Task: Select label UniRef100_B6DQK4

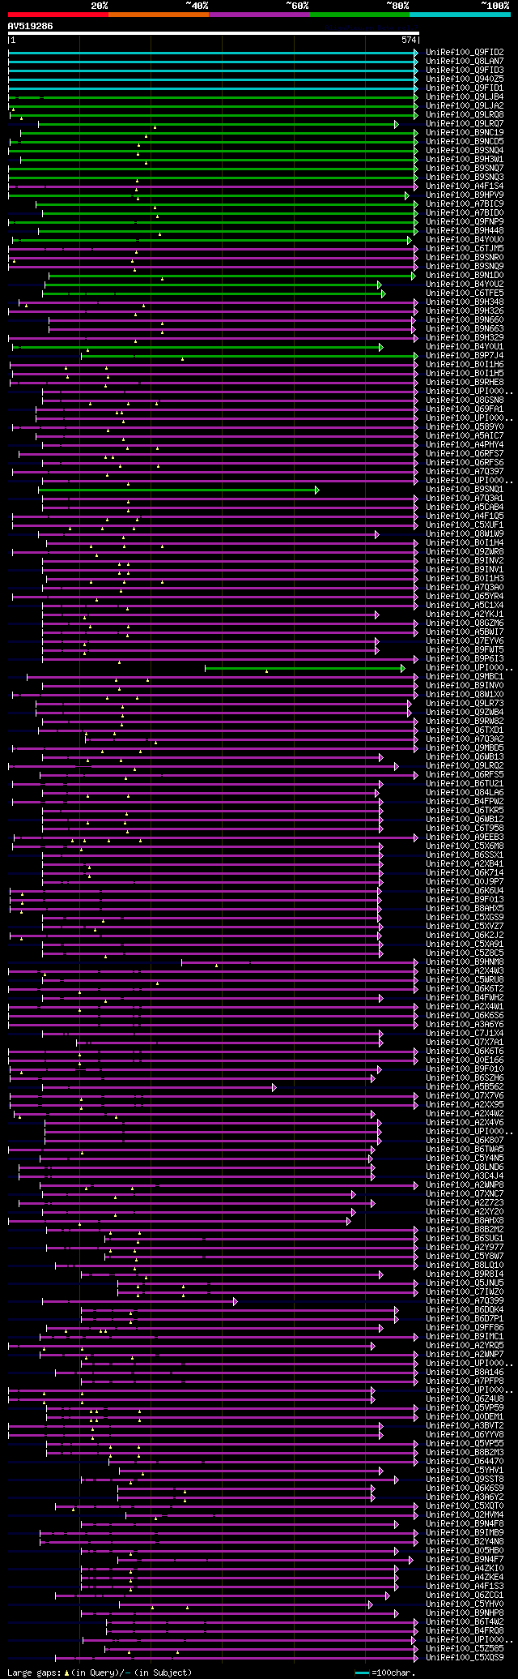Action: click(465, 1310)
